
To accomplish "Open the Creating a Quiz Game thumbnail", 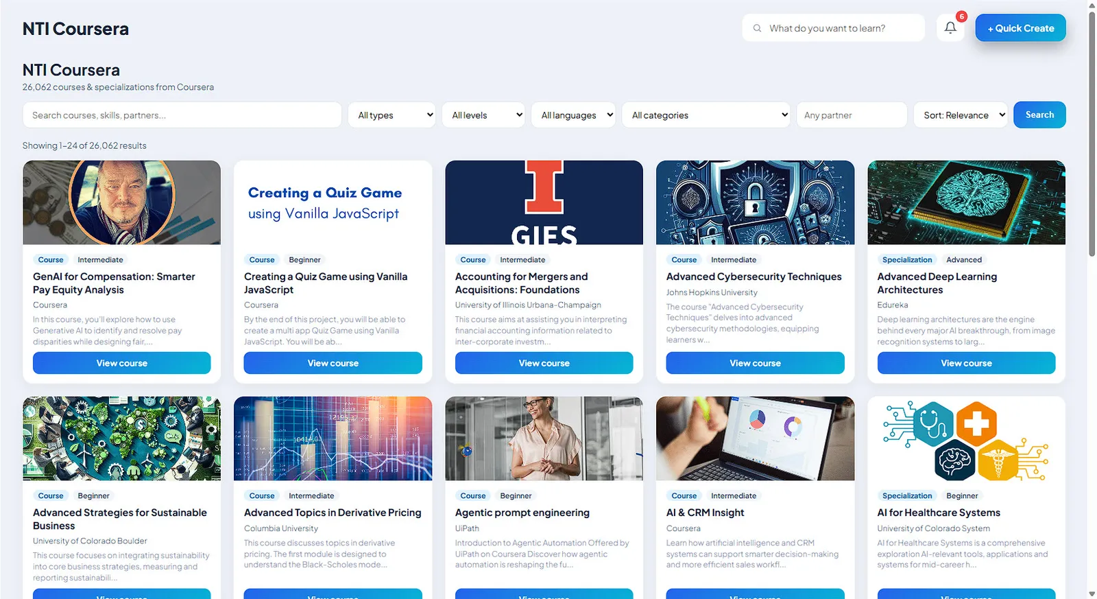I will coord(333,202).
